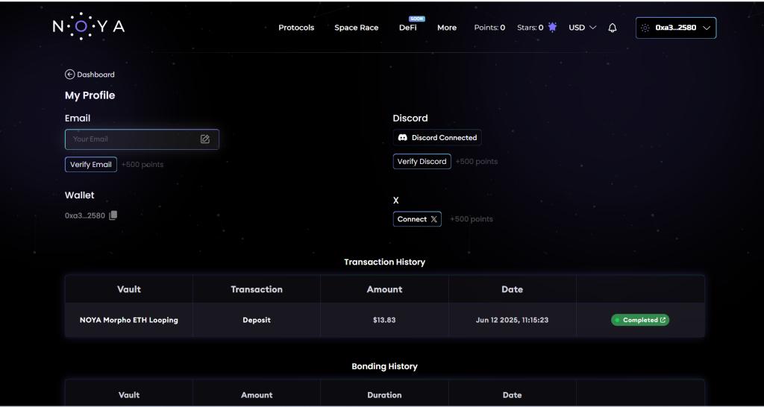The height and width of the screenshot is (407, 764).
Task: Click the wallet address 0xa3...2580 text under Wallet
Action: (x=85, y=215)
